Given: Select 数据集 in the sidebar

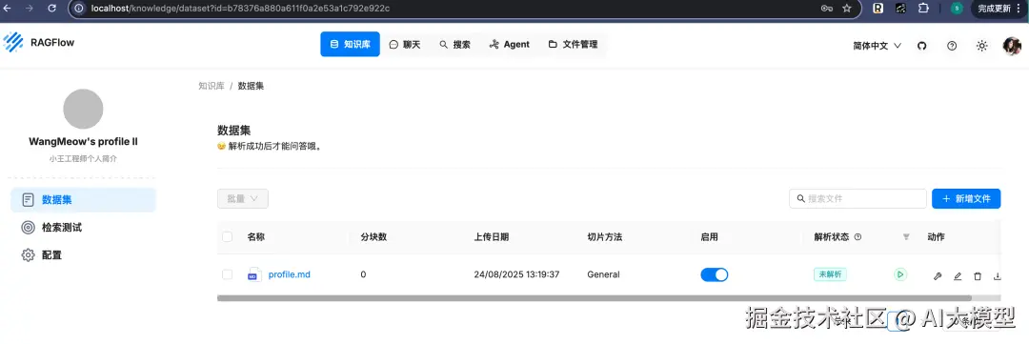Looking at the screenshot, I should point(83,199).
